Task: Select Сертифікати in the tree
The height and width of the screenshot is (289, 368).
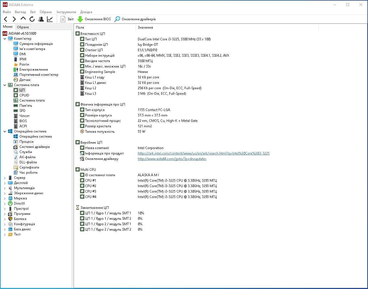Action: pos(29,167)
